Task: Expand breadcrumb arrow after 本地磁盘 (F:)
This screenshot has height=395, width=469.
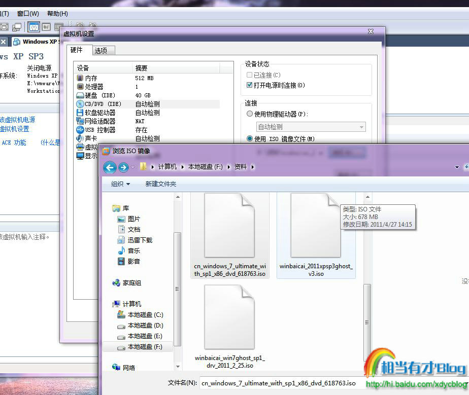Action: tap(229, 167)
